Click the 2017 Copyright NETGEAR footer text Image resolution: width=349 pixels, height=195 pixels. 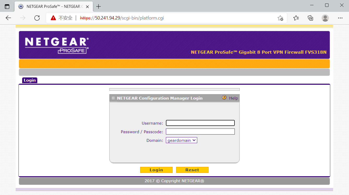point(174,181)
